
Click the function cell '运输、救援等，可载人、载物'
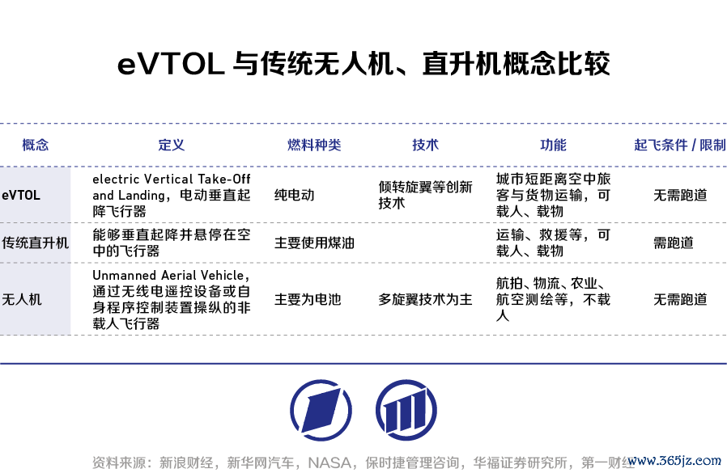(553, 243)
